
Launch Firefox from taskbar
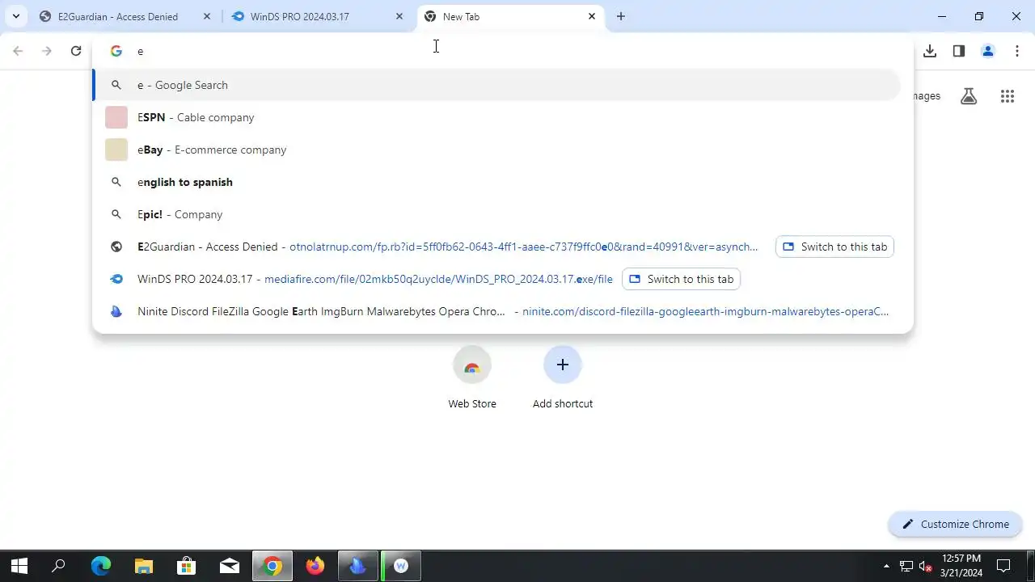coord(315,567)
